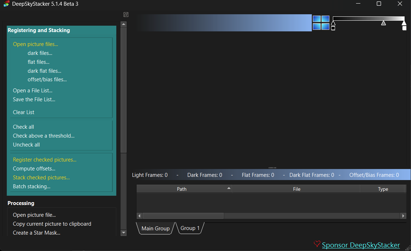Copy current picture to clipboard

[52, 224]
